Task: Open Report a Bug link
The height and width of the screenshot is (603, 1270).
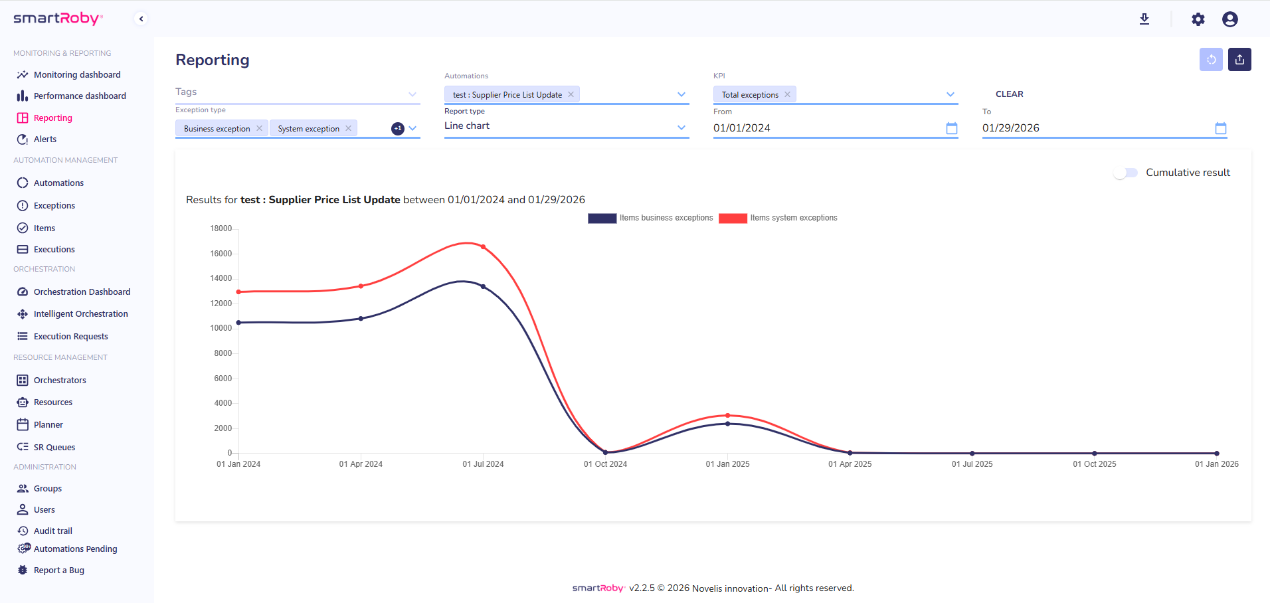Action: coord(58,570)
